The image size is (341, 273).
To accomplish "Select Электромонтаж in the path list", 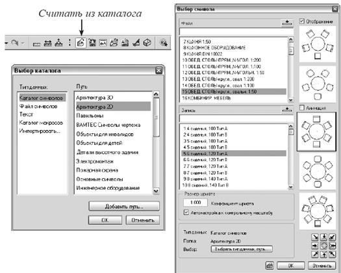I will coord(95,161).
